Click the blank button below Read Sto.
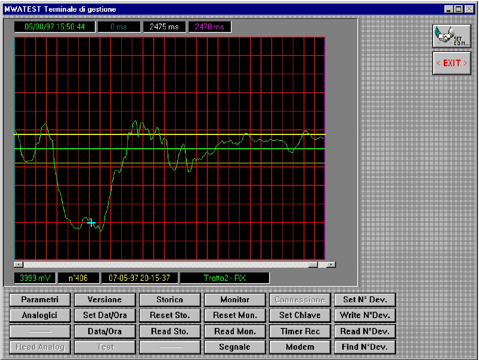This screenshot has height=360, width=479. [x=170, y=347]
